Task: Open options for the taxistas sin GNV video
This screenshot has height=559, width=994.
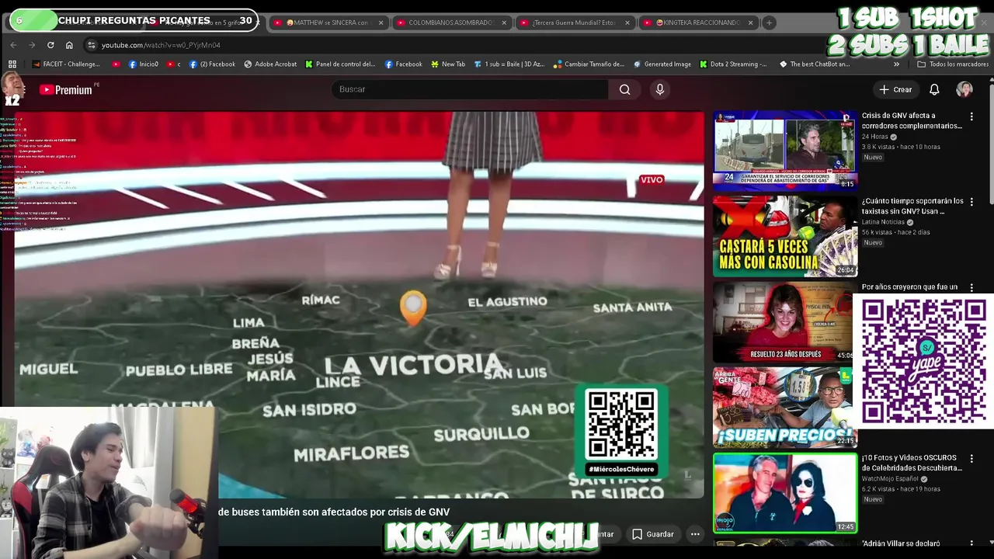Action: [971, 202]
